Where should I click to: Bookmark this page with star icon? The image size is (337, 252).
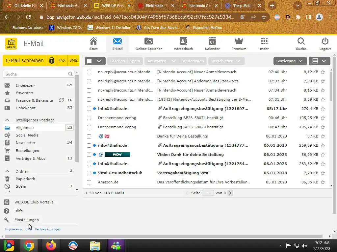[x=264, y=17]
